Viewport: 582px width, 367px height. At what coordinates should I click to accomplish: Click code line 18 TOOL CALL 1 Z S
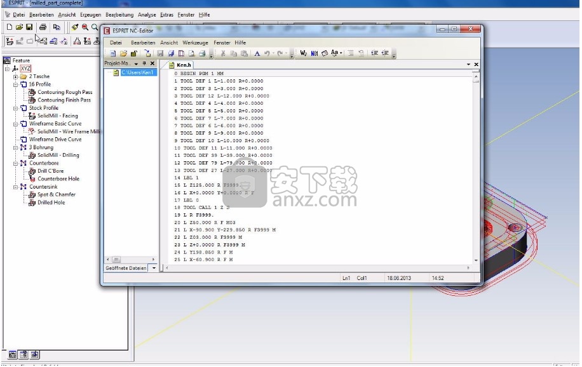click(202, 208)
